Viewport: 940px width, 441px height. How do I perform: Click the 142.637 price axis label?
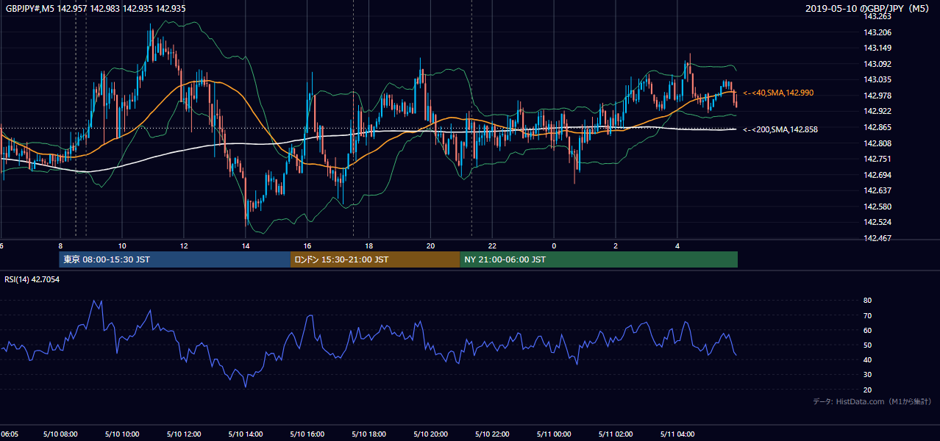[x=877, y=190]
